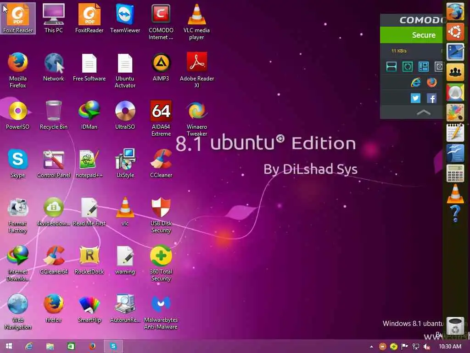Open the VLC cone icon in the right dock
Image resolution: width=470 pixels, height=353 pixels.
[x=455, y=194]
